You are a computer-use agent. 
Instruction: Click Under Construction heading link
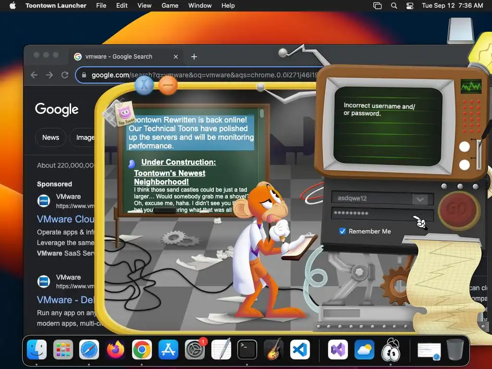[179, 162]
